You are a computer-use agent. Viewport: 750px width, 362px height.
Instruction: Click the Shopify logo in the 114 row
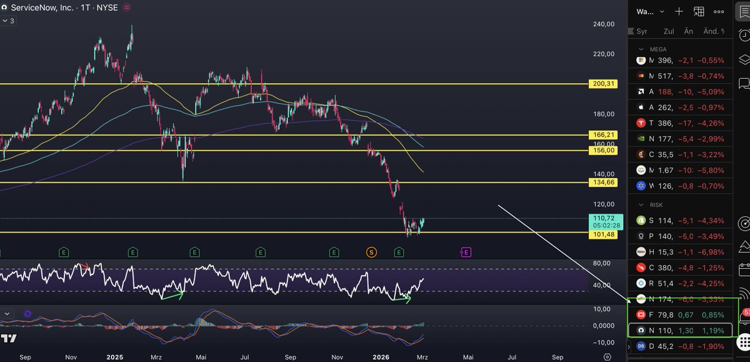[640, 220]
